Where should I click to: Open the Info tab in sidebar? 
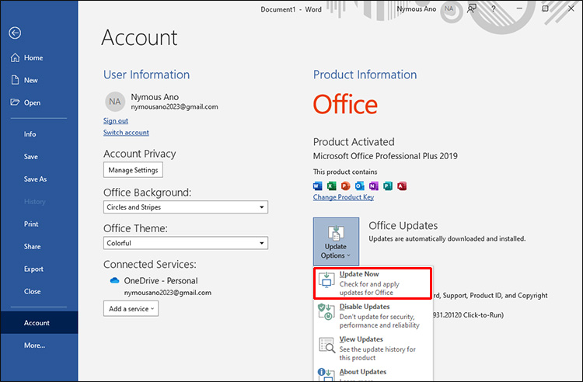[30, 134]
